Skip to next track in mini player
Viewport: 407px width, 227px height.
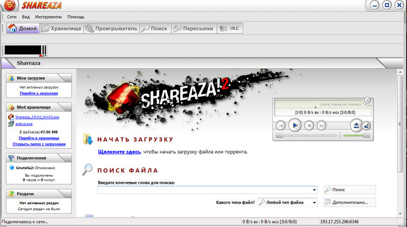click(x=322, y=125)
